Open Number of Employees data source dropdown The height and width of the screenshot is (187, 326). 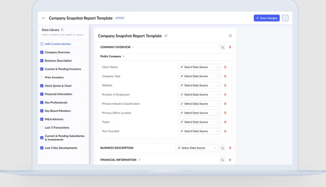200,95
